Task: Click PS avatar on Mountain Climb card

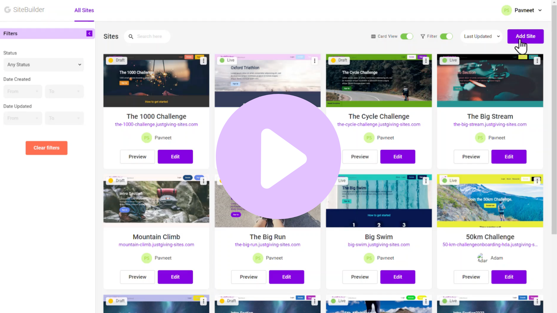Action: 147,258
